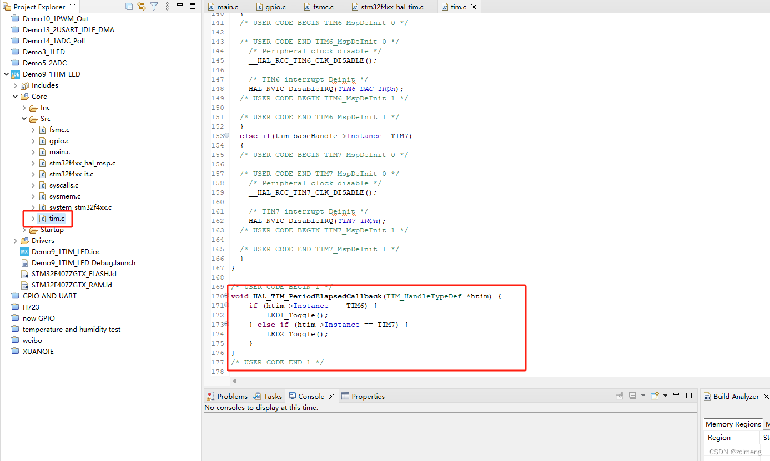Switch to the Memory Regions tab

[732, 424]
